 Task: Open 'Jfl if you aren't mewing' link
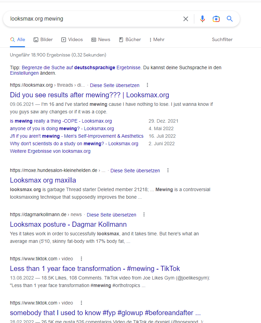click(x=77, y=136)
